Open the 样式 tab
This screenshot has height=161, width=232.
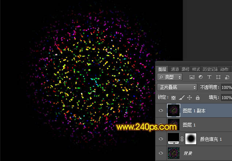(196, 69)
